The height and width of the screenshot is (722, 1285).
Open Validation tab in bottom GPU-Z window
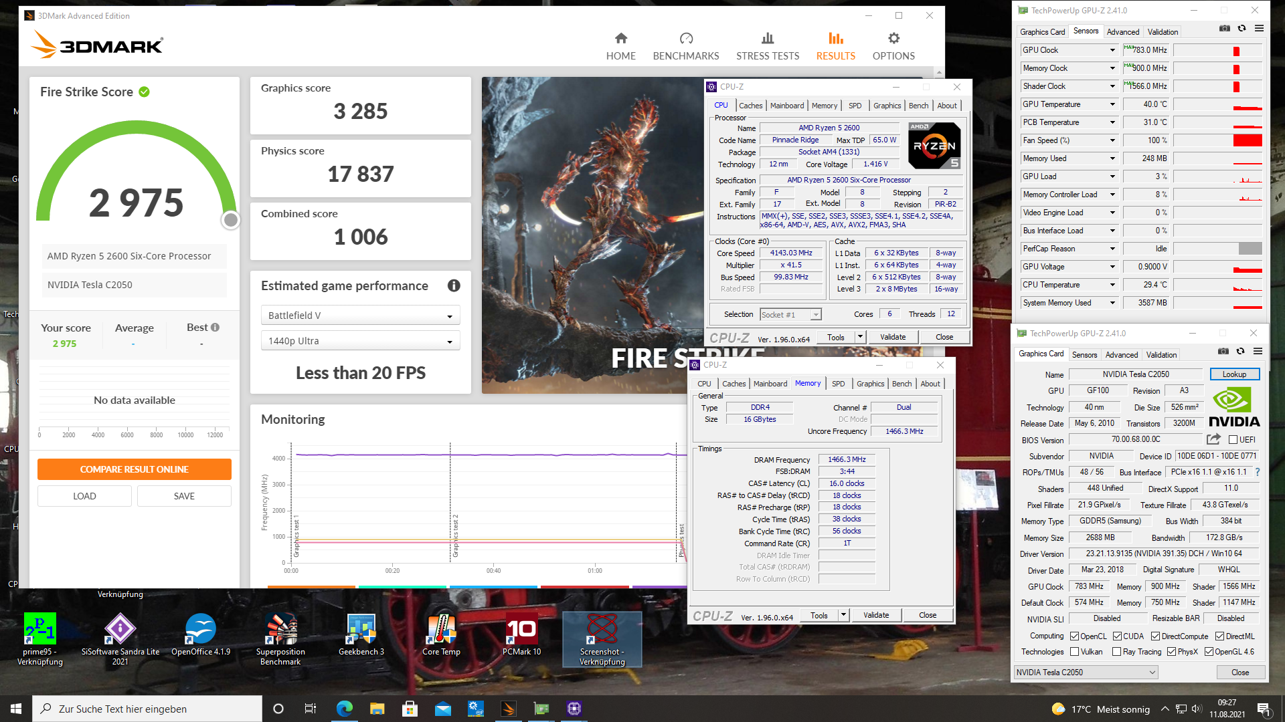[1161, 355]
